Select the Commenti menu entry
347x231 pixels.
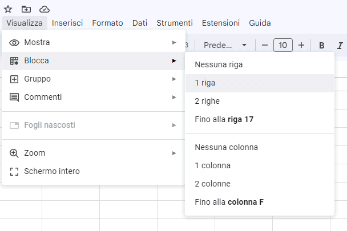(x=94, y=98)
